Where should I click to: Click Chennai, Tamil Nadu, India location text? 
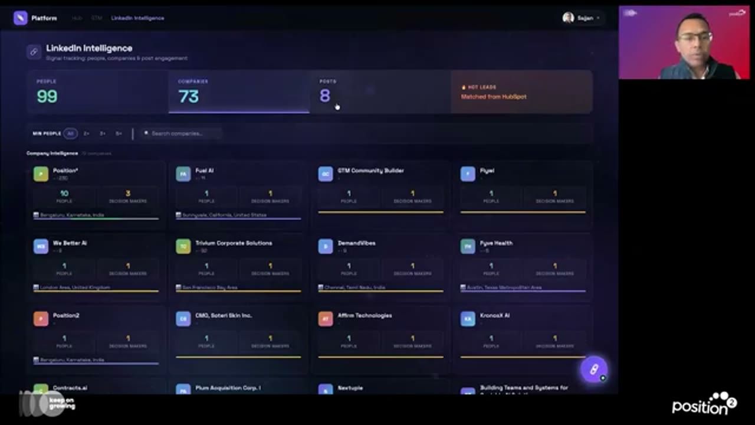tap(354, 287)
